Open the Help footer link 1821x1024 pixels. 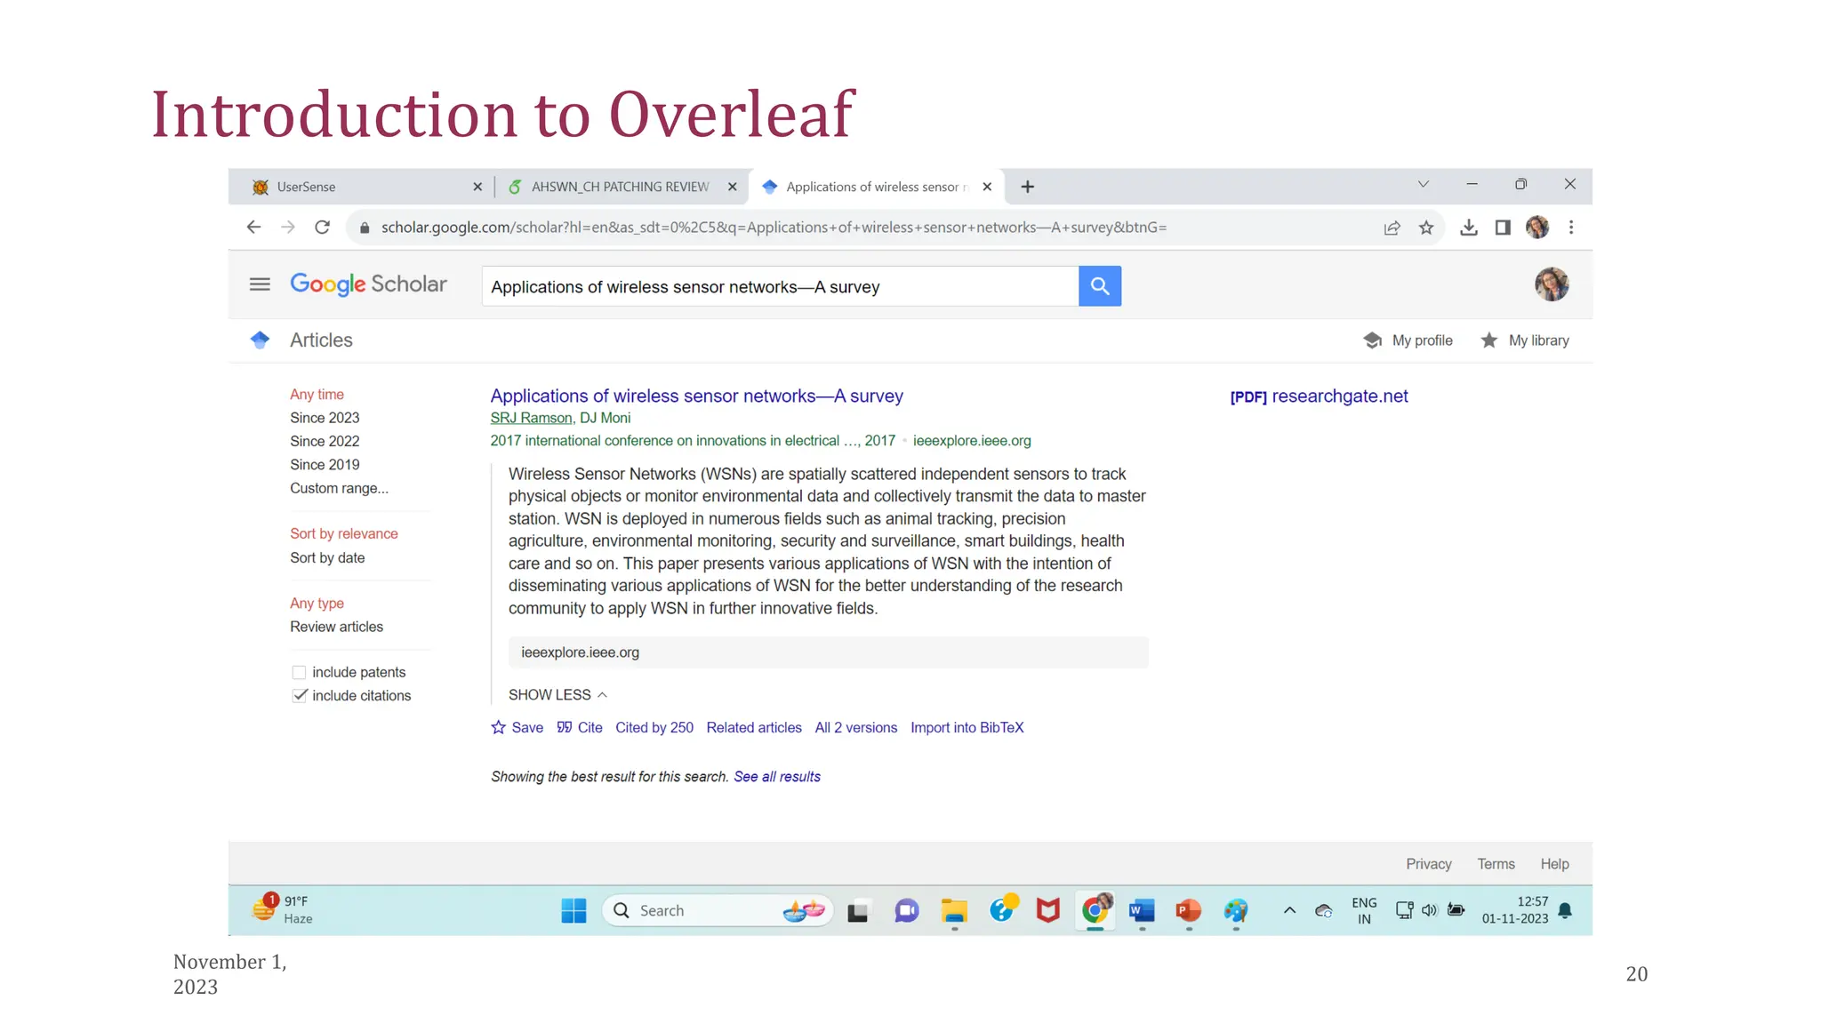pyautogui.click(x=1554, y=864)
